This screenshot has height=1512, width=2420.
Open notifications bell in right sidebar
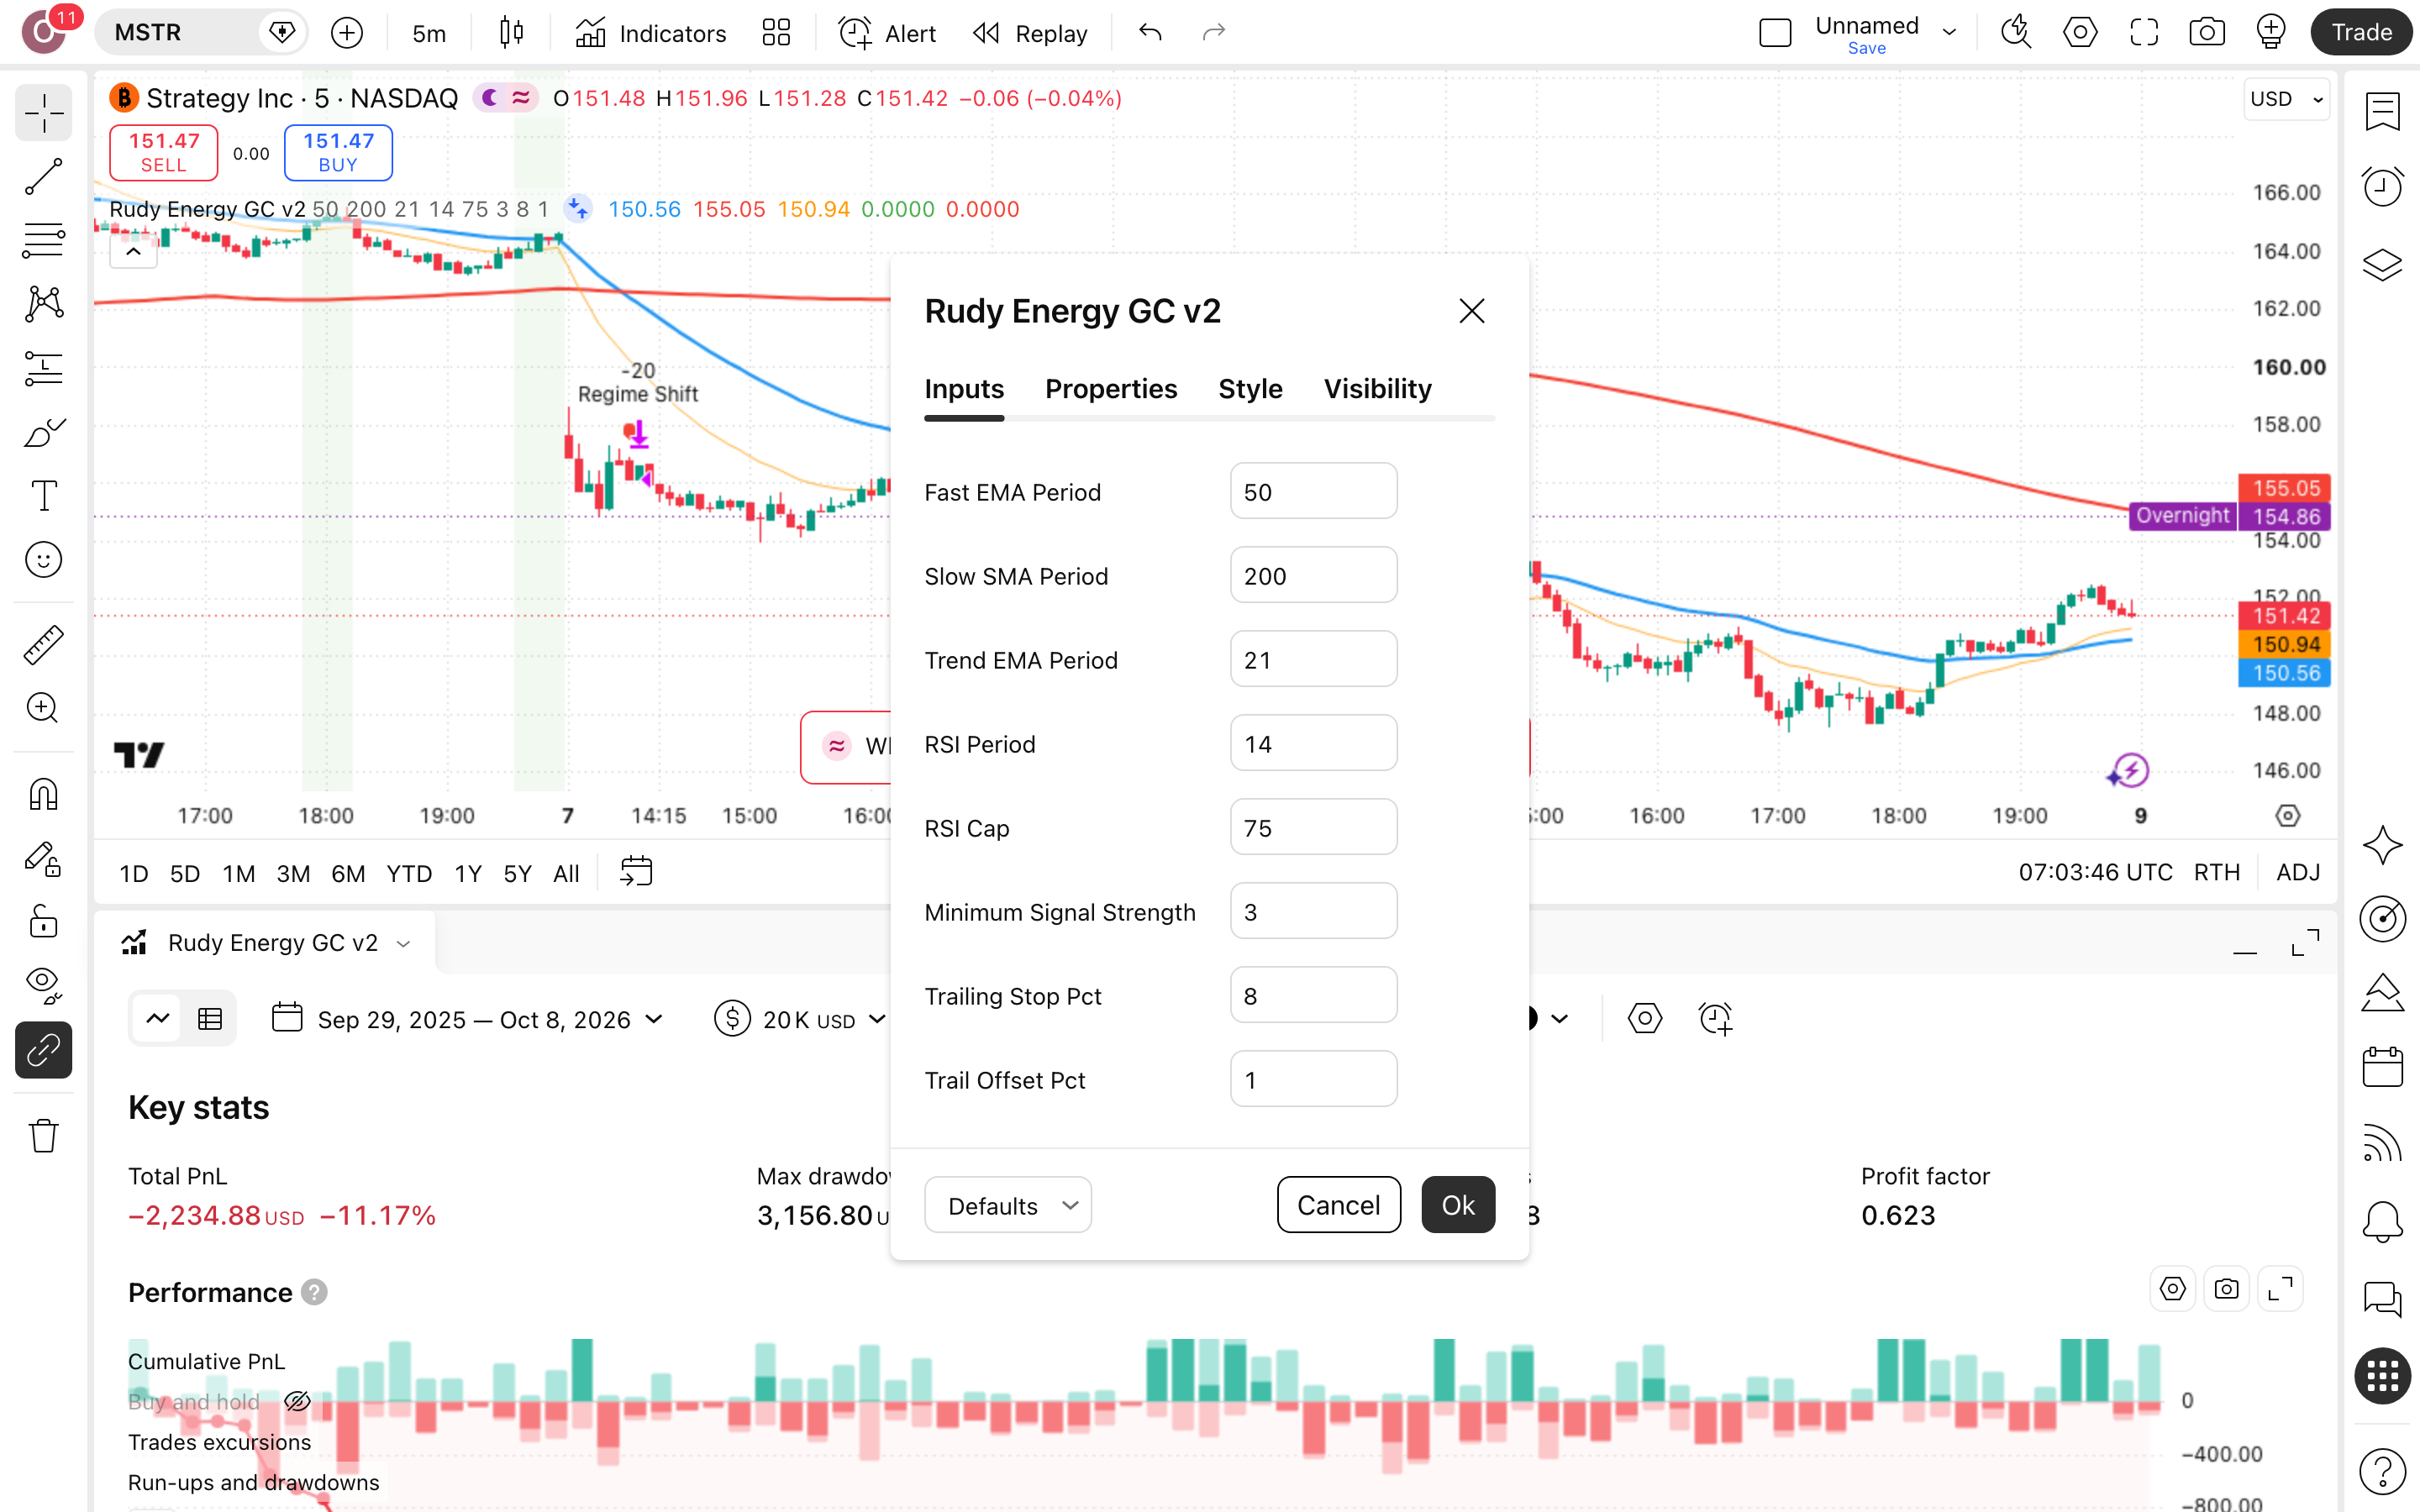(2382, 1221)
